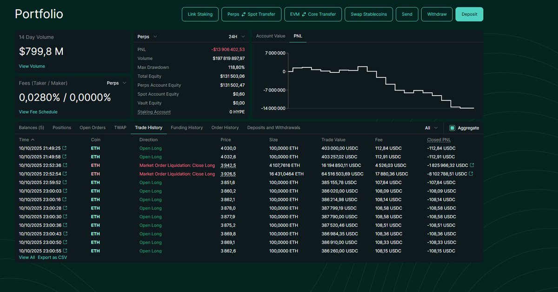Screen dimensions: 558x292
Task: Open Deposits and Withdrawals tab
Action: 274,128
